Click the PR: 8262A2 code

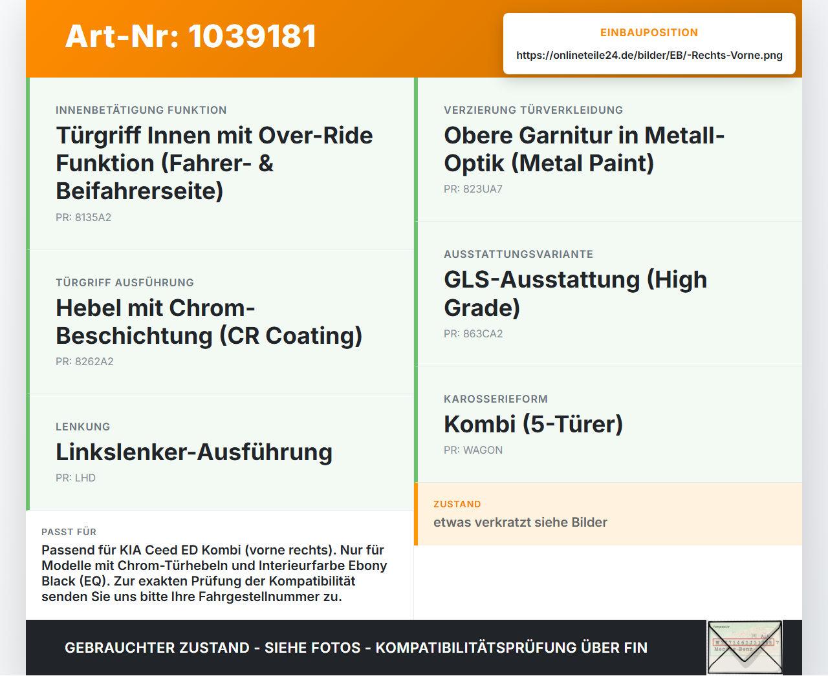point(84,361)
